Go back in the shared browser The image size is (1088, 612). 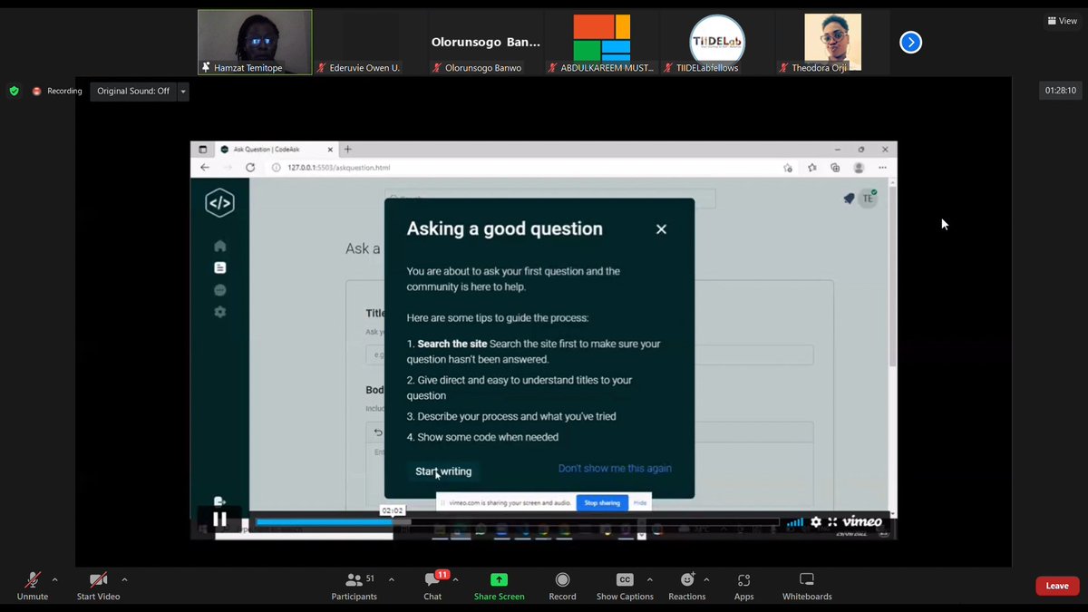[205, 168]
